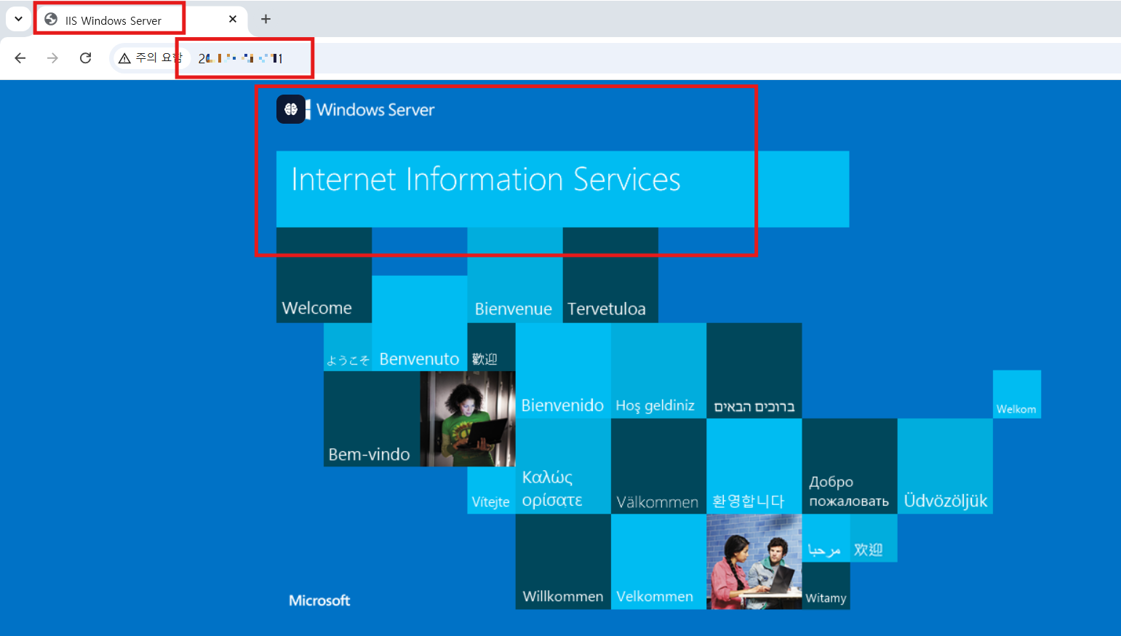1121x636 pixels.
Task: Open a new tab with the plus button
Action: (x=266, y=19)
